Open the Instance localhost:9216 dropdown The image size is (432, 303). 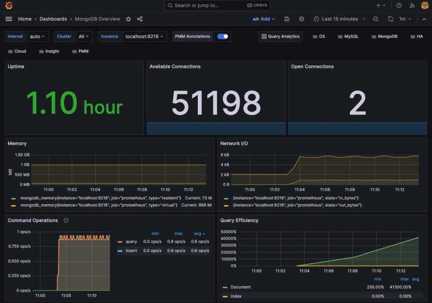coord(144,36)
